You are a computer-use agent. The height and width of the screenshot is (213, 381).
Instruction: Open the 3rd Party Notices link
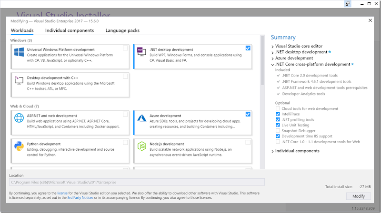80,198
